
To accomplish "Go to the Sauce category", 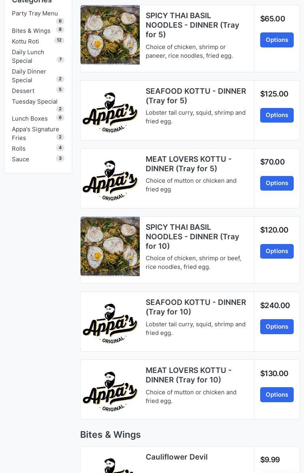I will point(21,159).
